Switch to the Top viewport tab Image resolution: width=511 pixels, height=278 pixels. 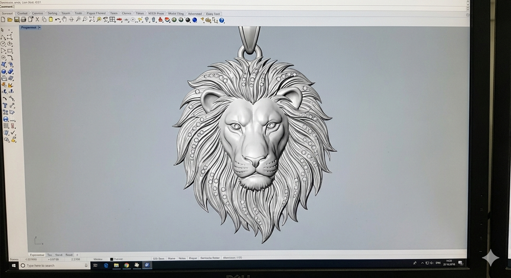coord(50,255)
